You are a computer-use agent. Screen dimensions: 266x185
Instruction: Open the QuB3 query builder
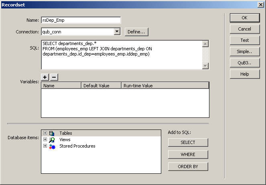(244, 63)
